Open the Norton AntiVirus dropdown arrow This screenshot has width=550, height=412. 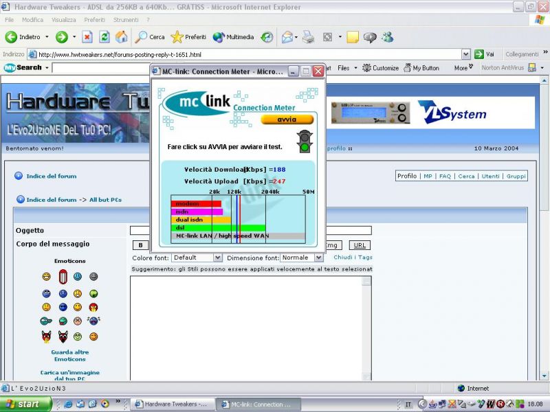(542, 67)
